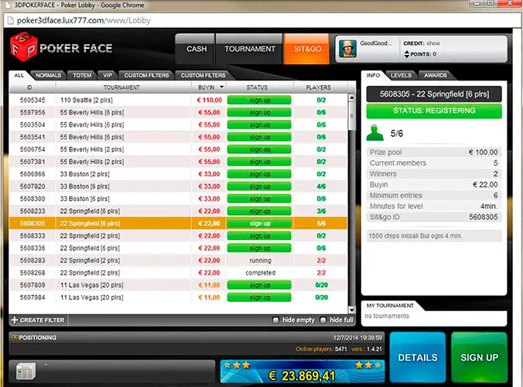This screenshot has width=523, height=387.
Task: Click the scrollbar down arrow in tournament list
Action: pos(351,310)
